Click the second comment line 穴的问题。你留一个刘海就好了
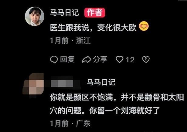The width and height of the screenshot is (187, 132). tap(105, 111)
